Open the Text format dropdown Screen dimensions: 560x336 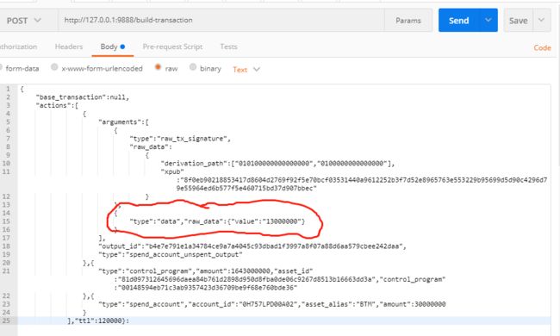click(246, 70)
